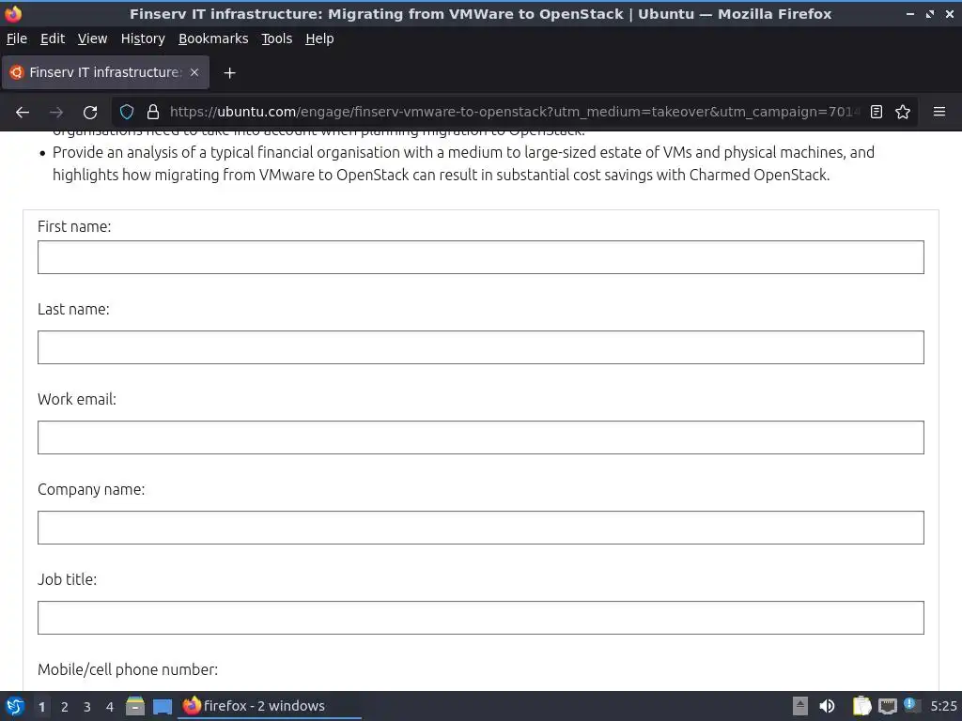This screenshot has width=962, height=721.
Task: Click the network monitor tray icon
Action: click(x=887, y=707)
